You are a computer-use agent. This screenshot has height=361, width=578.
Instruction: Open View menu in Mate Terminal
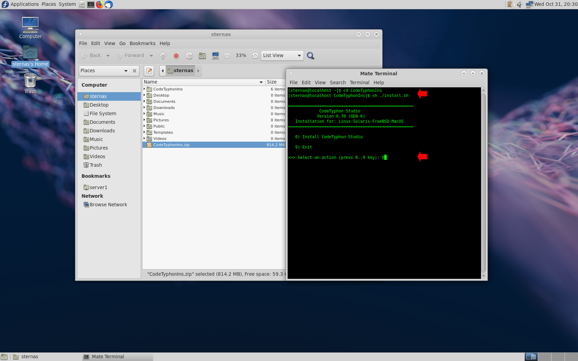click(x=320, y=83)
